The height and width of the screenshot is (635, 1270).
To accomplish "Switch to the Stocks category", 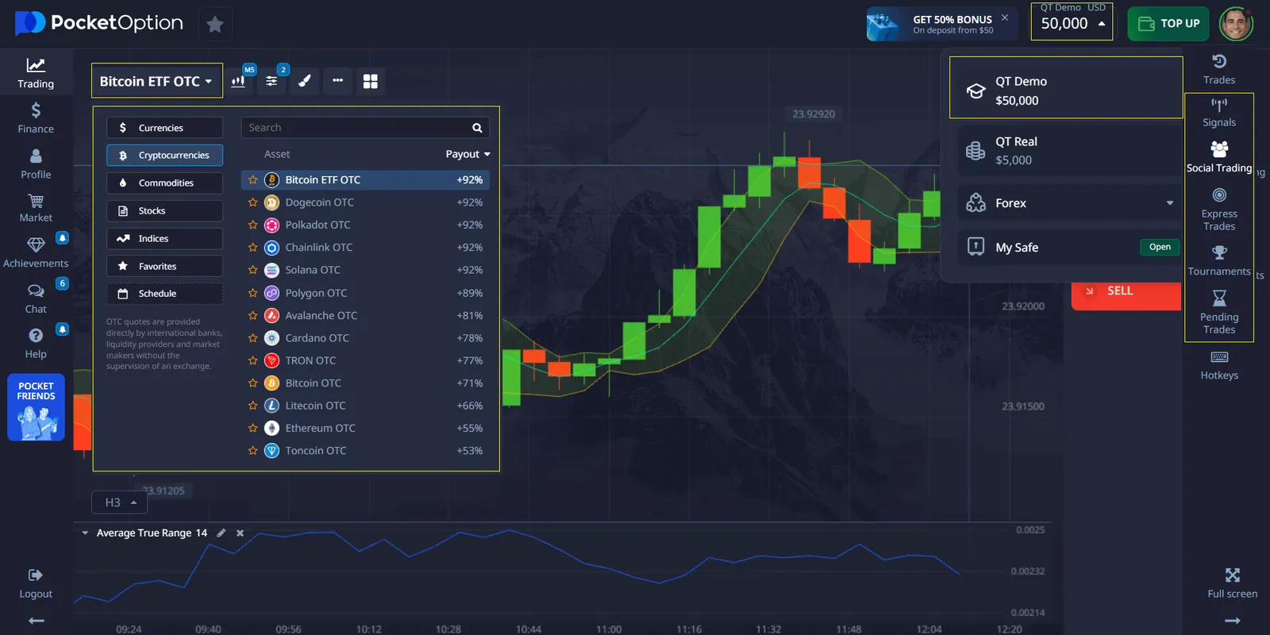I will tap(164, 210).
